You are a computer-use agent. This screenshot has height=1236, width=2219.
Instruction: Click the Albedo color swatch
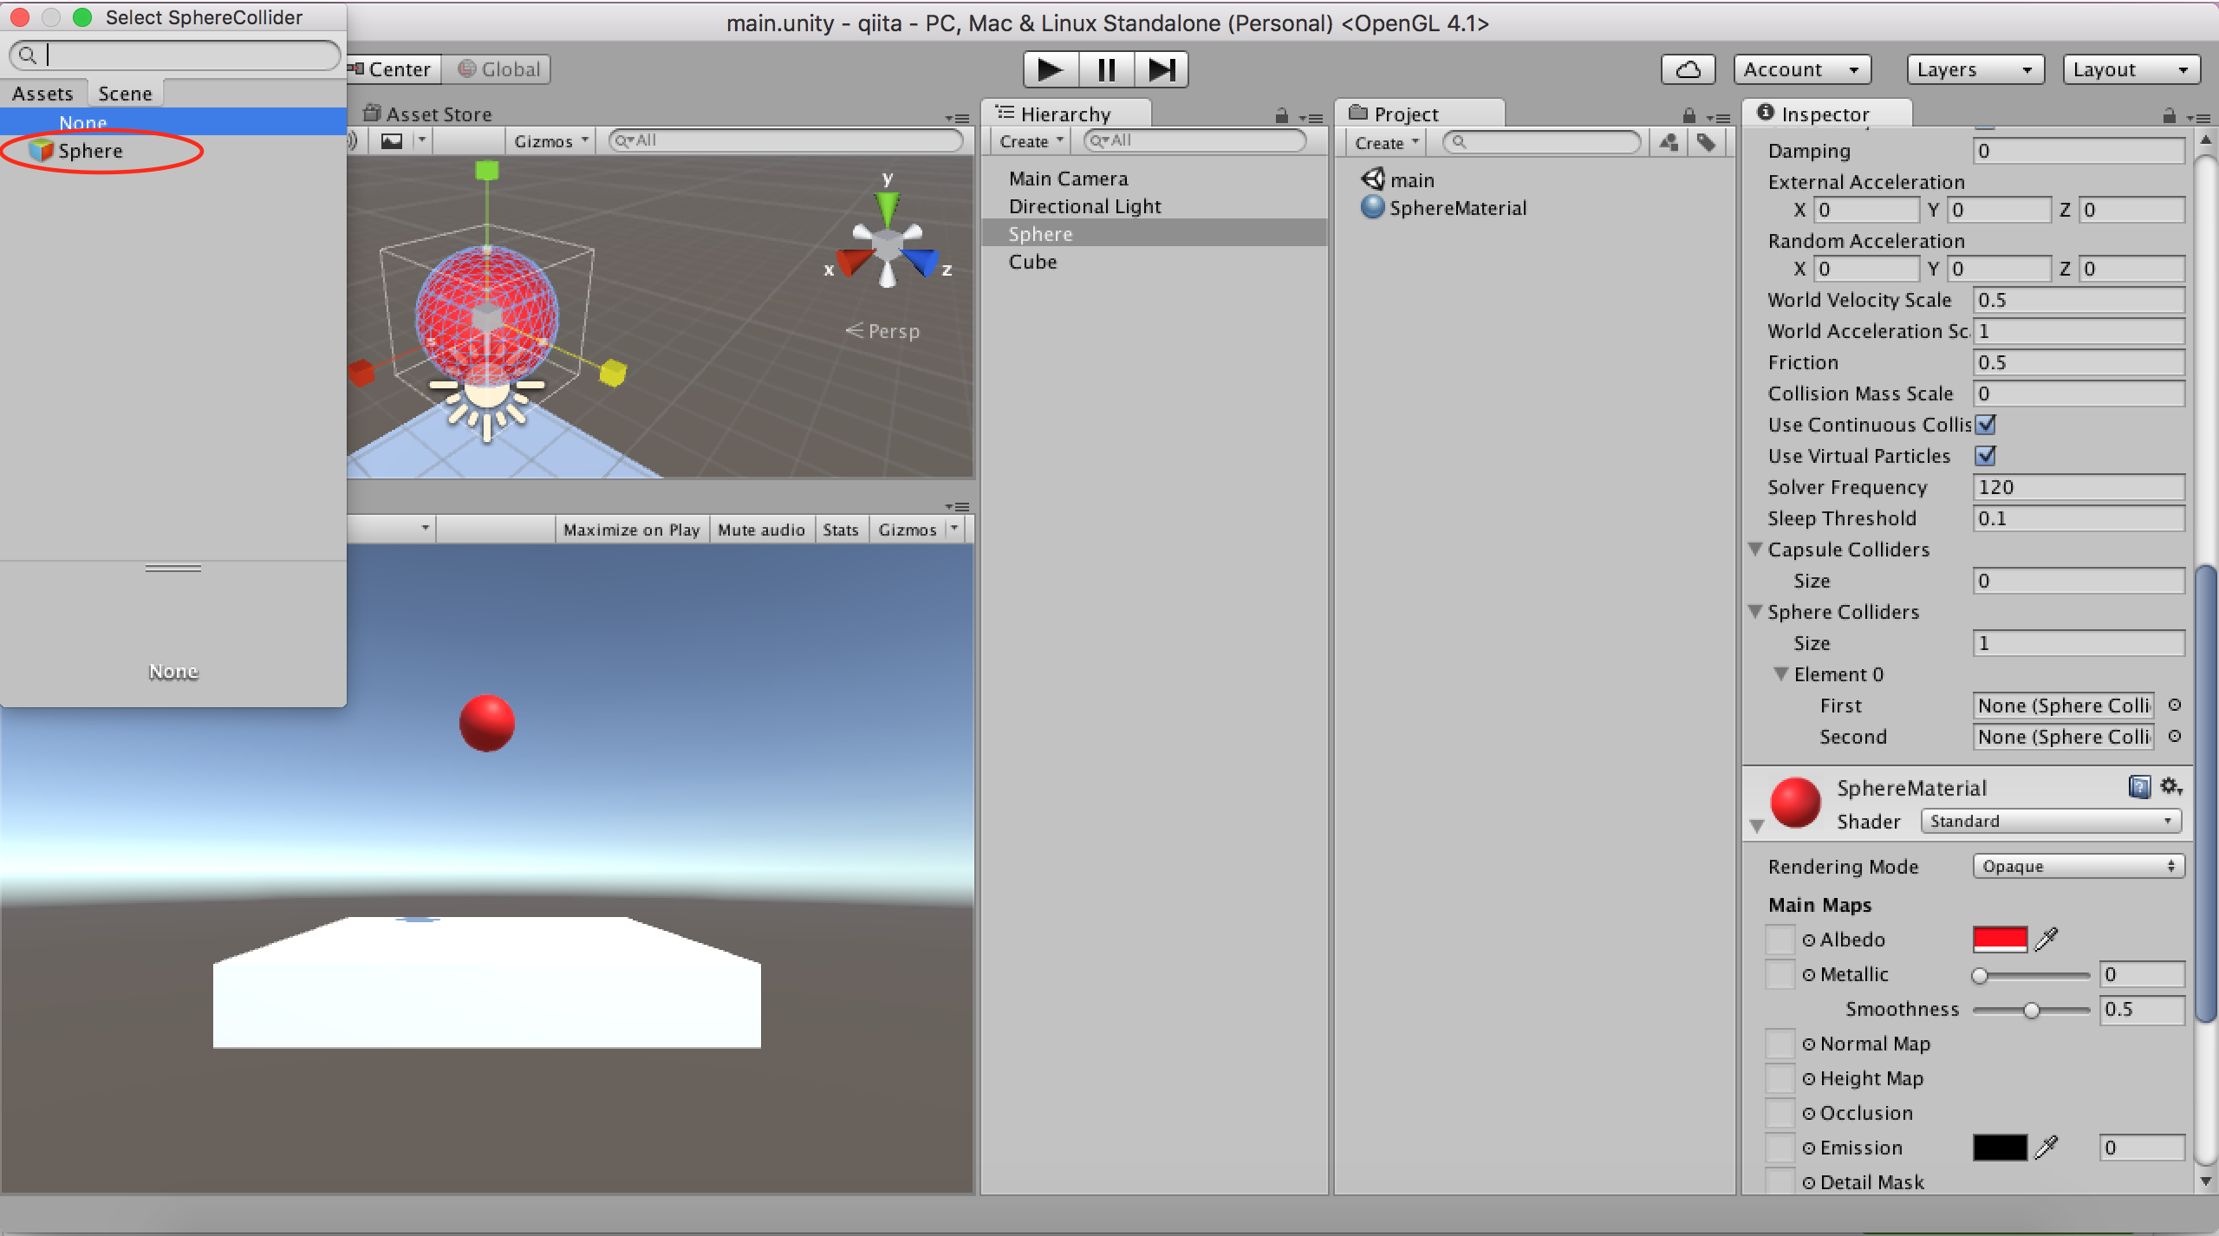coord(2000,939)
